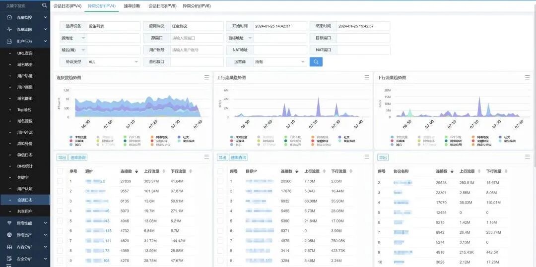Check the select-all box in 源IP table header
The image size is (536, 267).
click(x=60, y=171)
